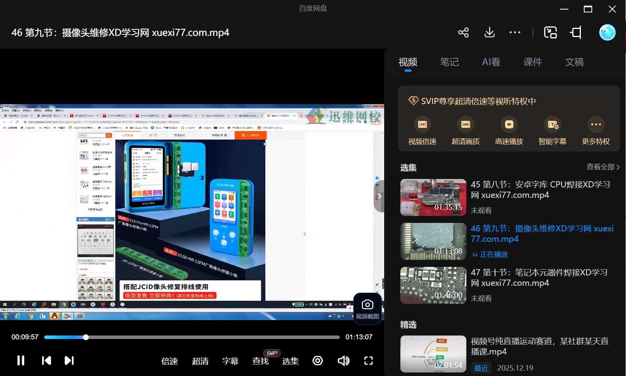The width and height of the screenshot is (626, 376).
Task: Toggle eye-protection viewing mode
Action: tap(317, 361)
